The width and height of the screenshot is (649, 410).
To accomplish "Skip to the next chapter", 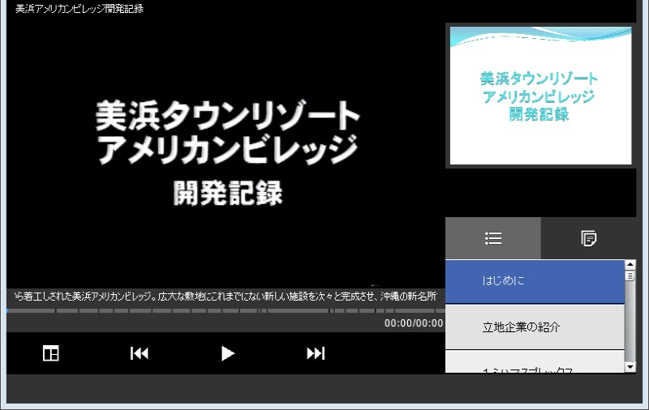I will click(x=316, y=353).
